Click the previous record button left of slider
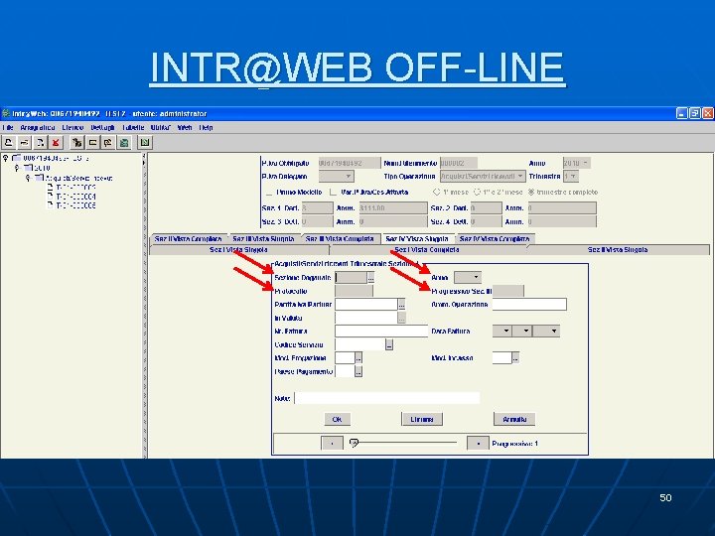 click(332, 443)
